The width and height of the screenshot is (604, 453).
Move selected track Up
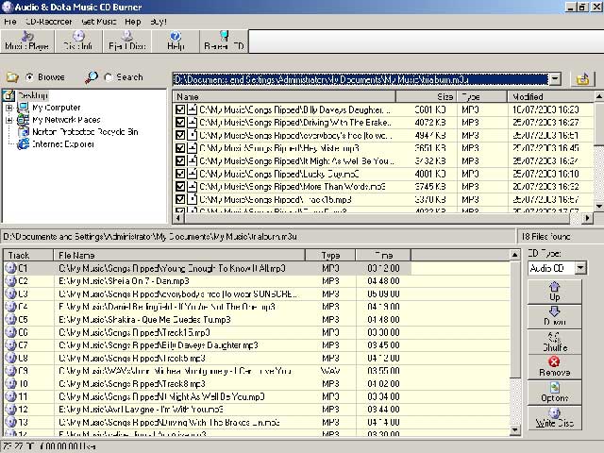click(x=554, y=292)
